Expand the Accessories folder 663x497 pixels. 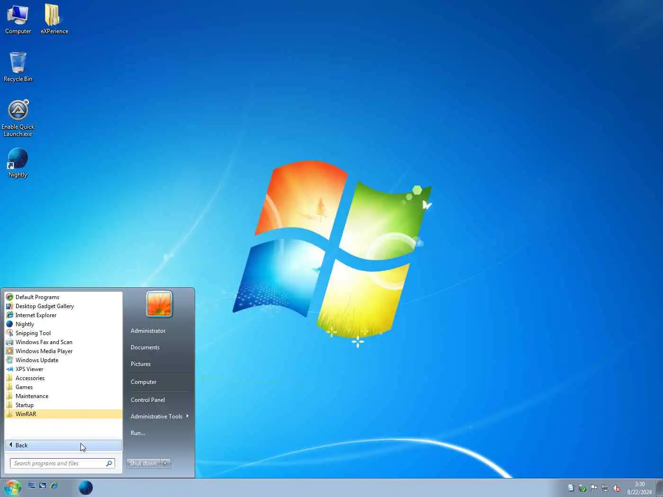pyautogui.click(x=63, y=378)
